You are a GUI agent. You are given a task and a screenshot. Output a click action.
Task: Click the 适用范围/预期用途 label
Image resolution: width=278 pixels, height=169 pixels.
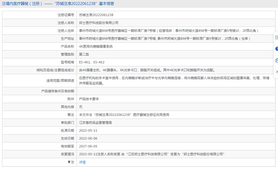[x=60, y=81]
